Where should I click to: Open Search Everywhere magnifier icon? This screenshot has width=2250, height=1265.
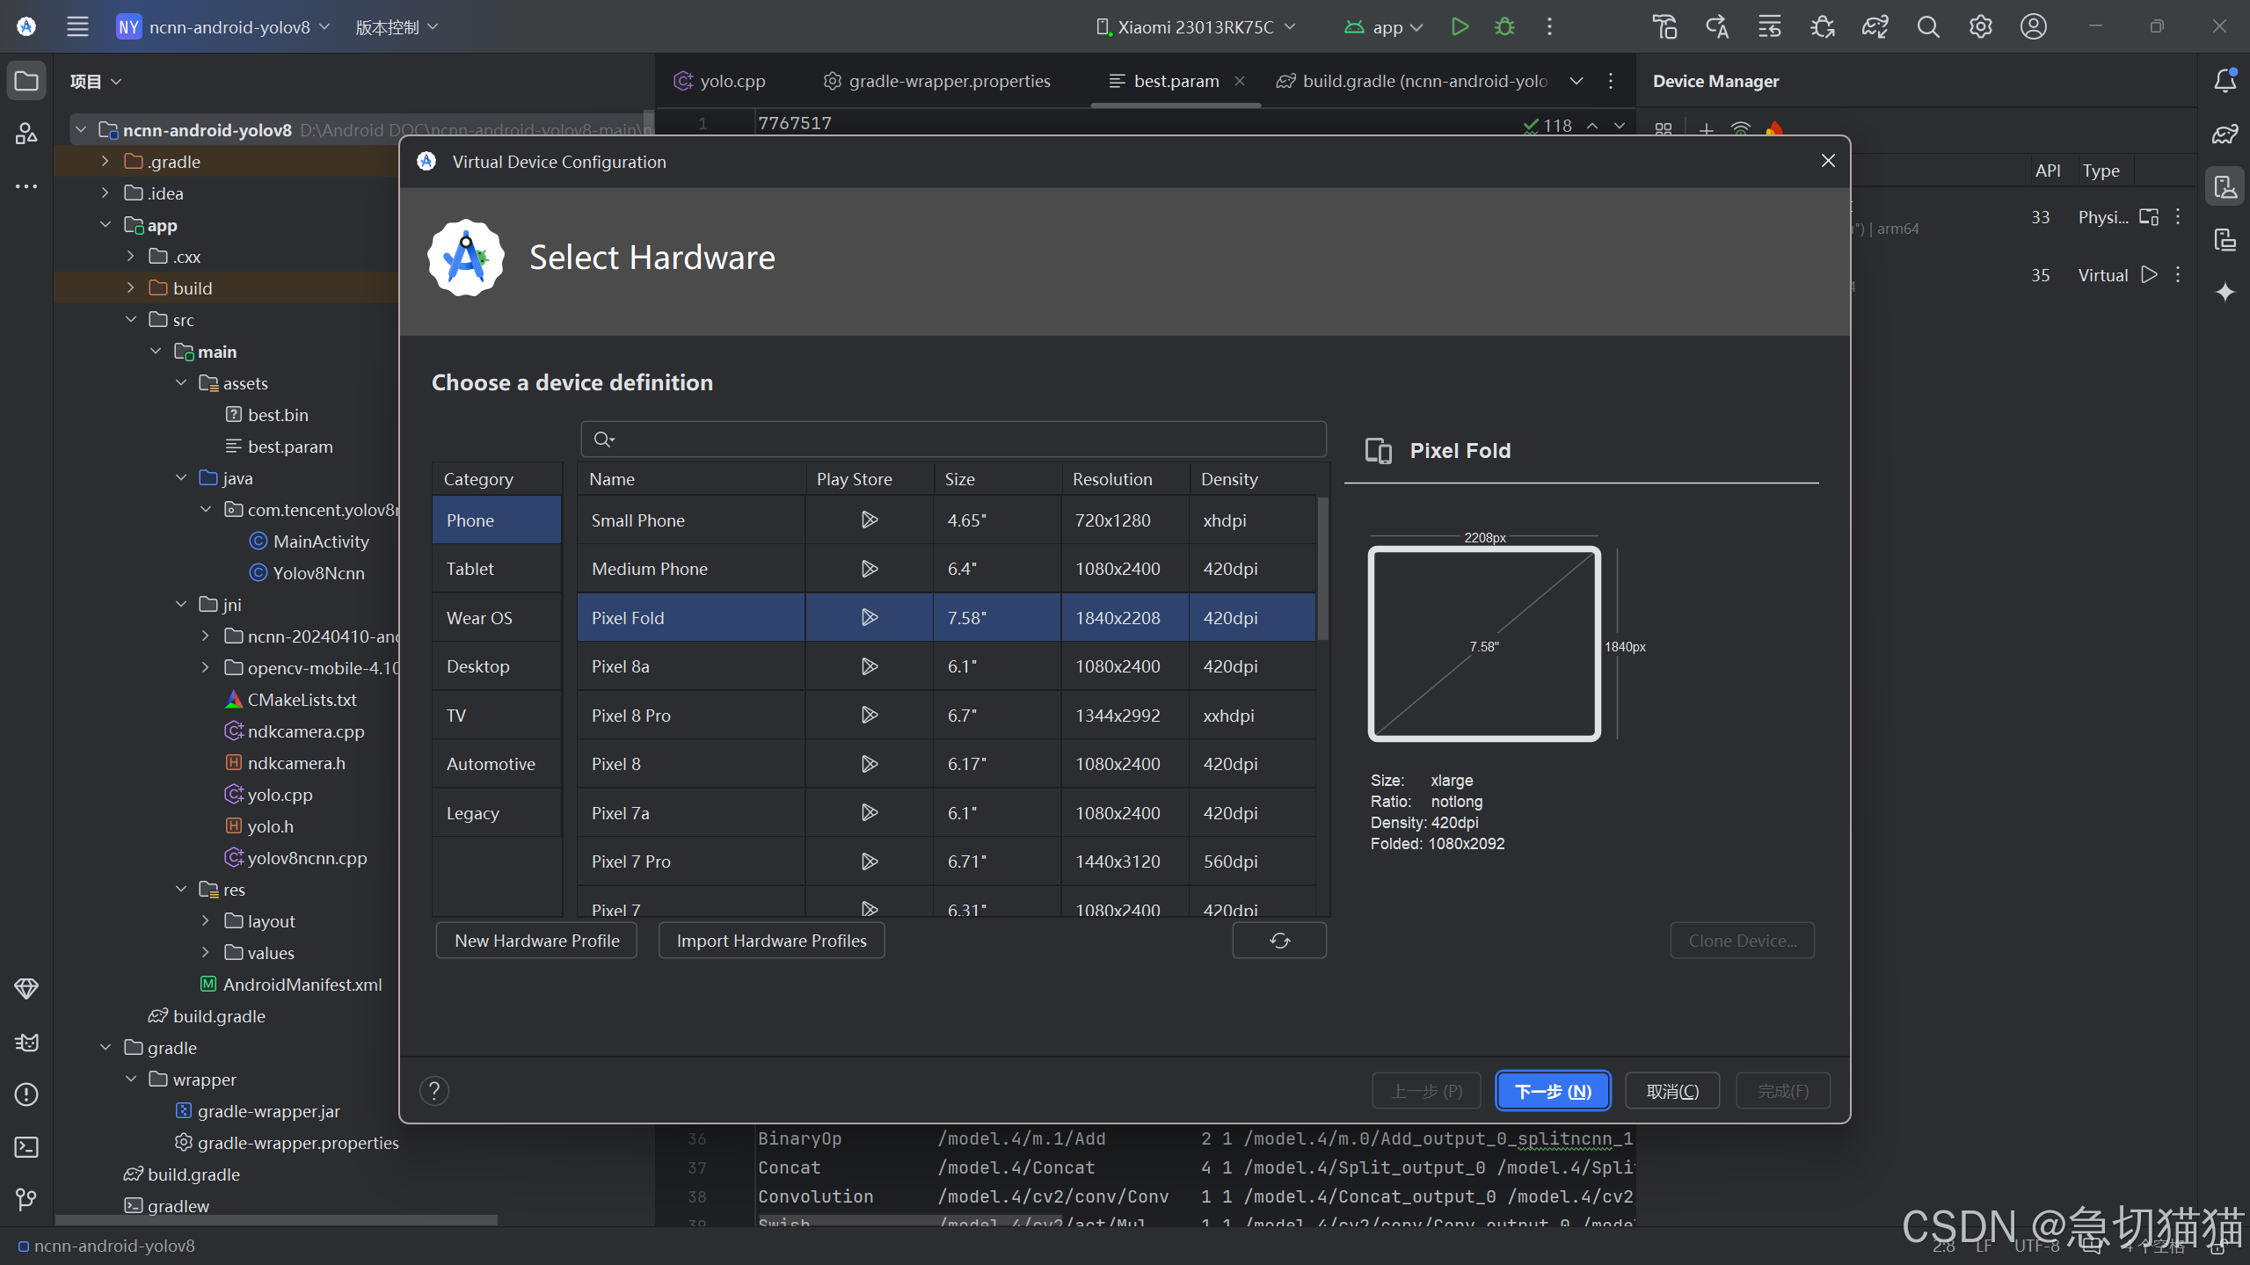1927,26
